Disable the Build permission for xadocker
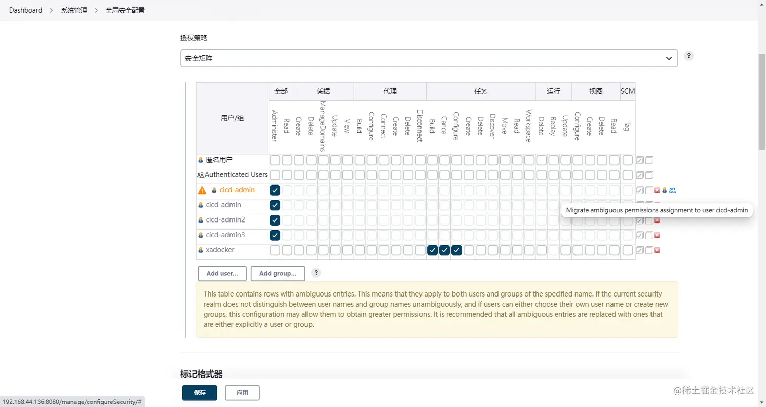This screenshot has width=766, height=407. pyautogui.click(x=432, y=250)
